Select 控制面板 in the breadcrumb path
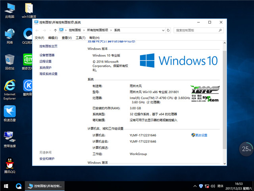The width and height of the screenshot is (254, 191). click(75, 30)
